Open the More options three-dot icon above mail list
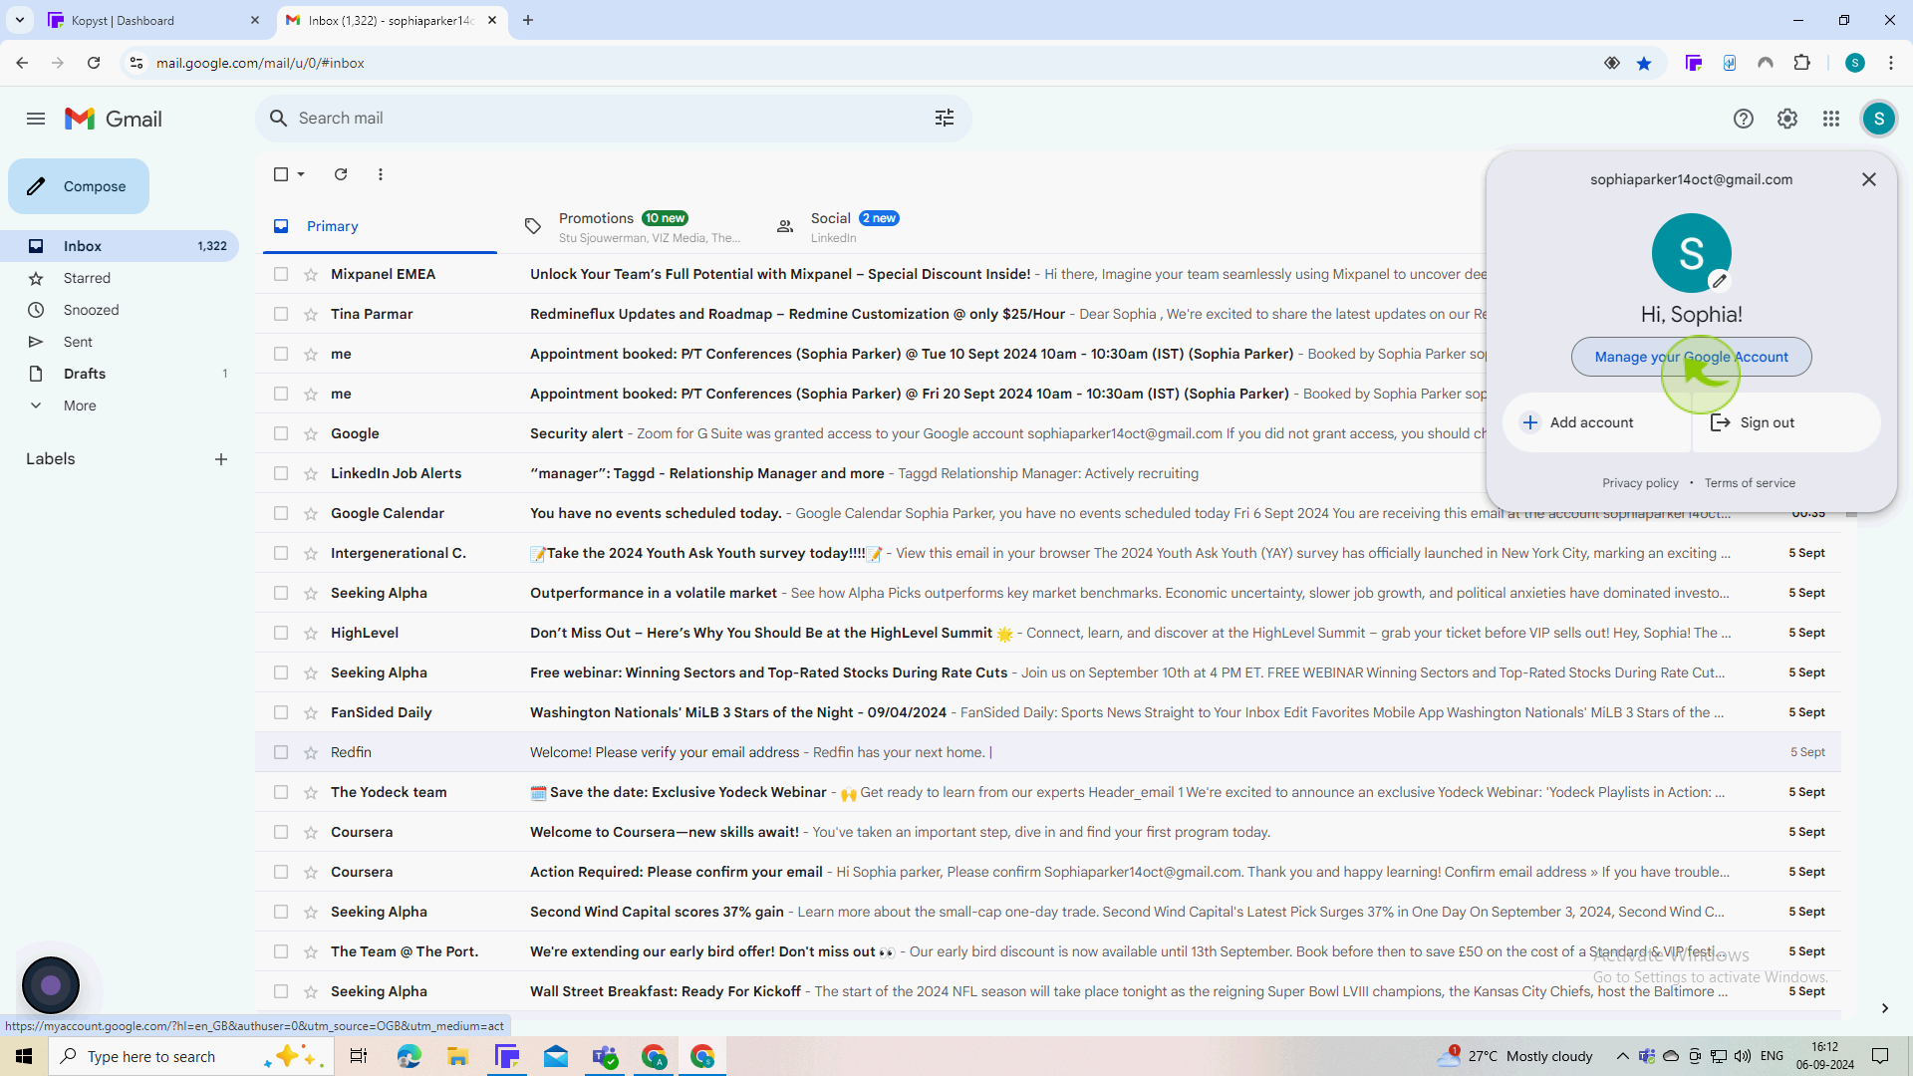The image size is (1913, 1076). point(381,174)
